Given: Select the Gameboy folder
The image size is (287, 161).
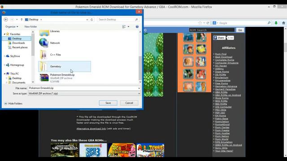Looking at the screenshot, I should [x=65, y=67].
